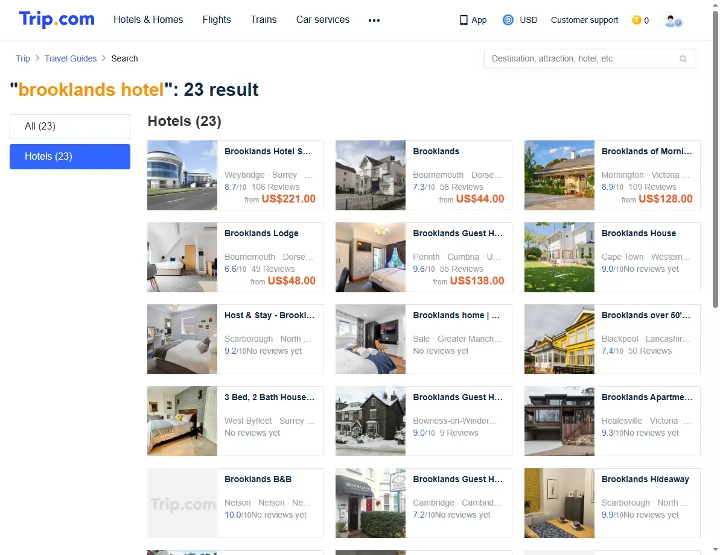The height and width of the screenshot is (555, 720).
Task: Open Brooklands Apartments Healesville photo
Action: point(559,422)
